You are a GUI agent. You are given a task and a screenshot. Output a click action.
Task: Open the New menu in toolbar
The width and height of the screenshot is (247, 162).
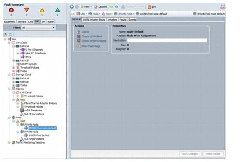coord(86,6)
